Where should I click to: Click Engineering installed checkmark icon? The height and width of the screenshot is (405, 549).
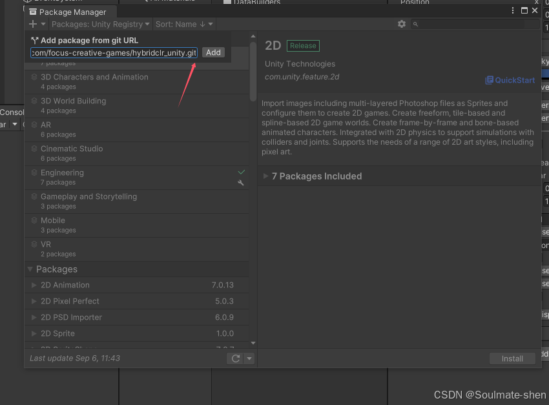click(x=242, y=172)
